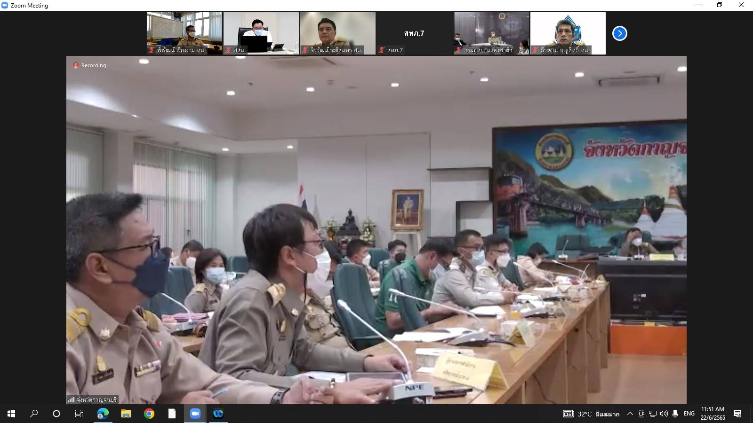Click the Windows Search magnifier icon
Screen dimensions: 753x423
click(x=34, y=414)
